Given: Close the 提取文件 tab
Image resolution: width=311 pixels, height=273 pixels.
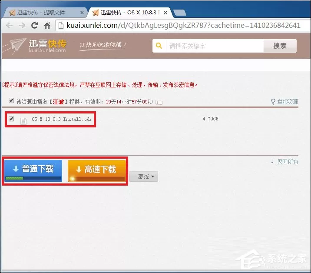Looking at the screenshot, I should (x=82, y=13).
